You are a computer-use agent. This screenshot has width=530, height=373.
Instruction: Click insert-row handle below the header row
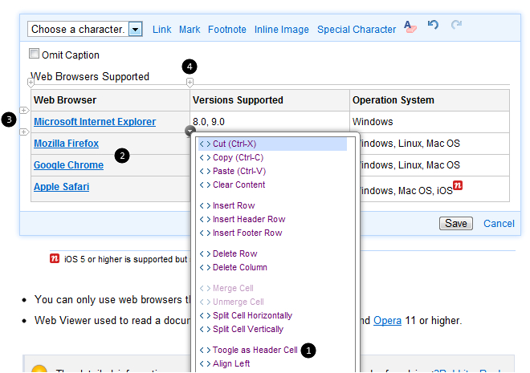tap(24, 111)
